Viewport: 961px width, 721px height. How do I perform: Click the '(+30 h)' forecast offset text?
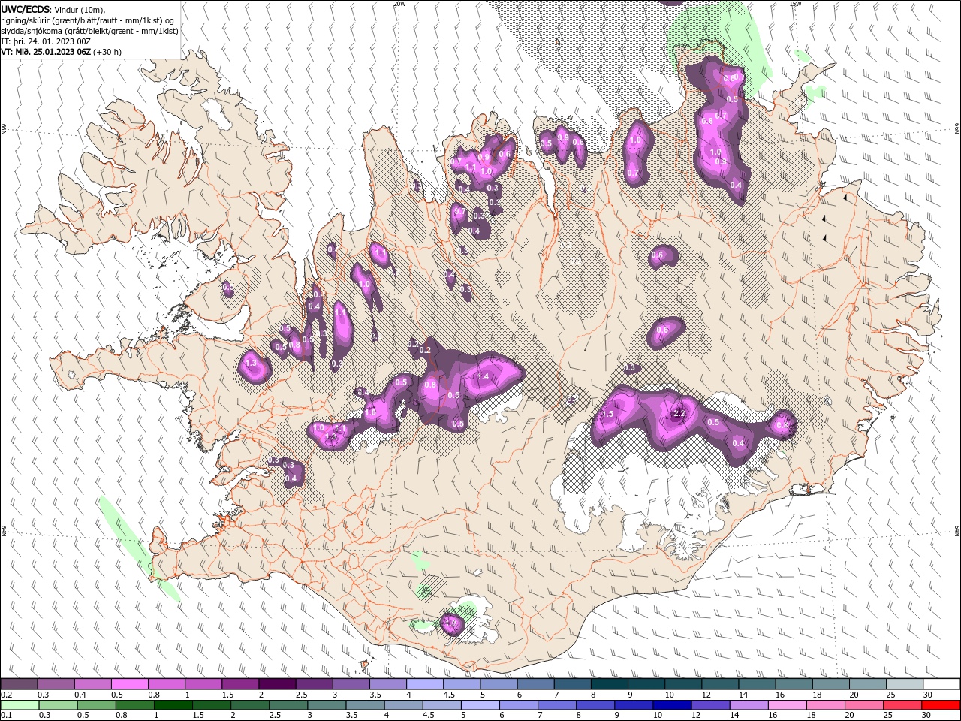(108, 52)
